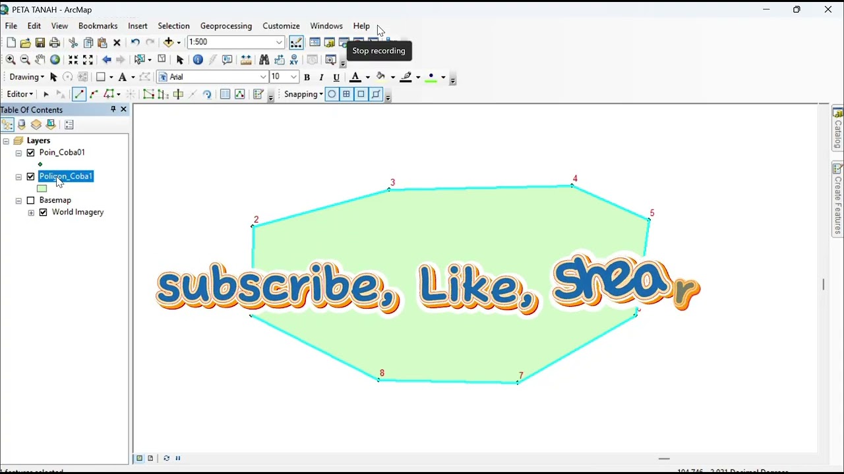Select the Edit tool arrow

tap(46, 94)
